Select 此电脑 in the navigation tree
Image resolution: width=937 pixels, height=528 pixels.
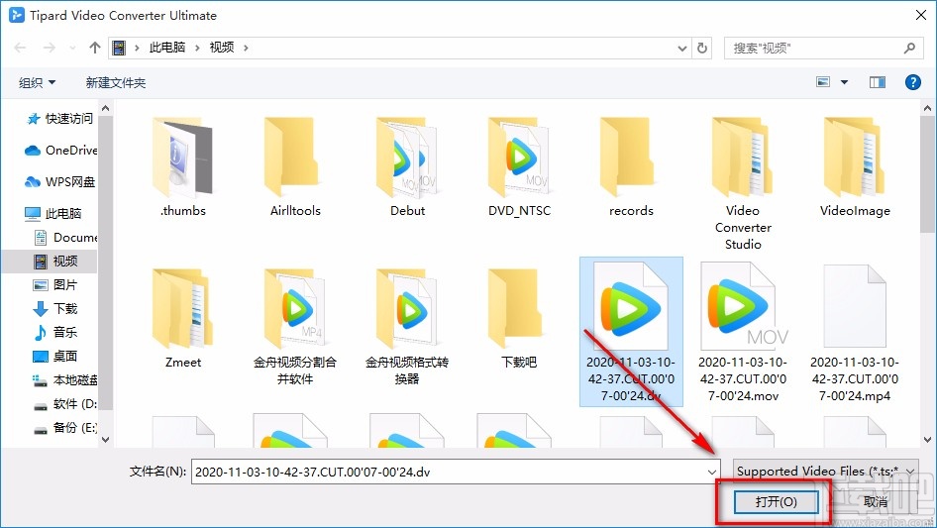(52, 213)
